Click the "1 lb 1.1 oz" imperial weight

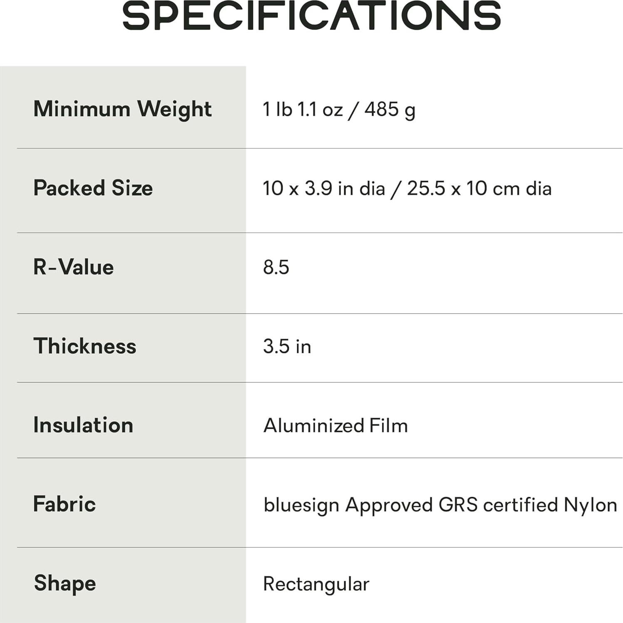pyautogui.click(x=303, y=109)
